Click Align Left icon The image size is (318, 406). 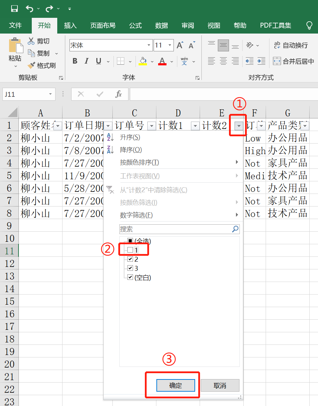(212, 61)
